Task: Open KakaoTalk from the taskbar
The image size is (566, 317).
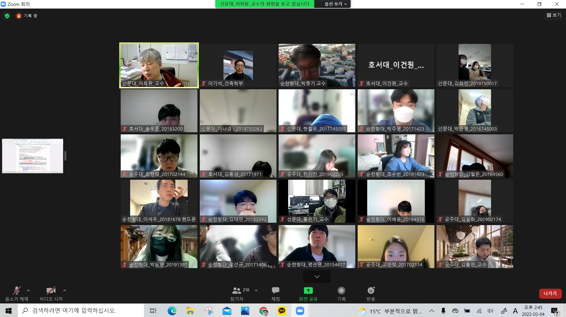Action: (282, 311)
